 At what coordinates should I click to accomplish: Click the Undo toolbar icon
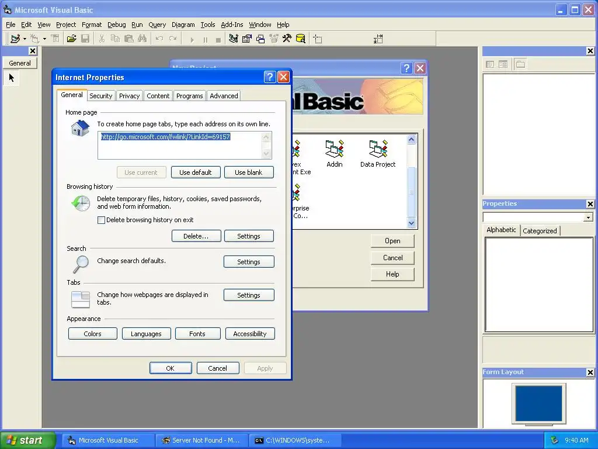(159, 39)
